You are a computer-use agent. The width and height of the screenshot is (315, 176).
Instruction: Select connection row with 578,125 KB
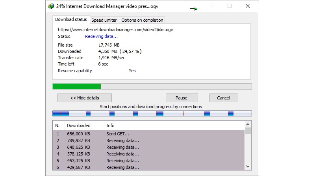(149, 154)
